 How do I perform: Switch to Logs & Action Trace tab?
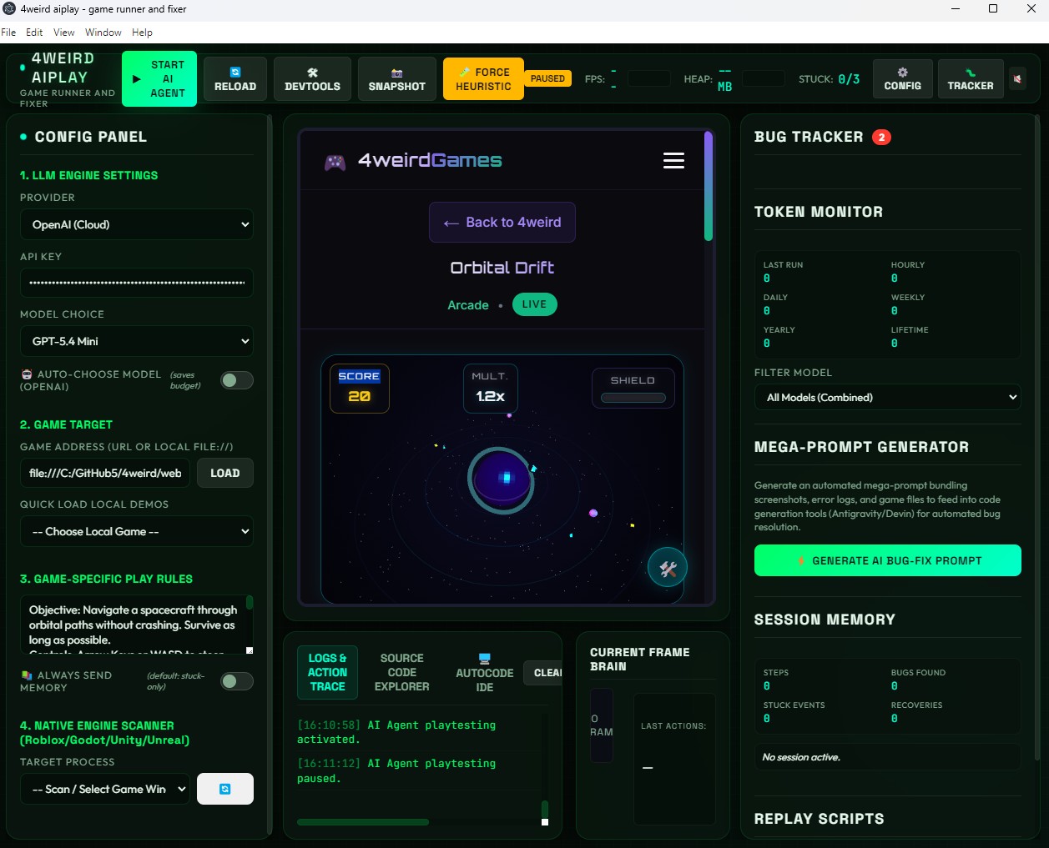pos(327,672)
